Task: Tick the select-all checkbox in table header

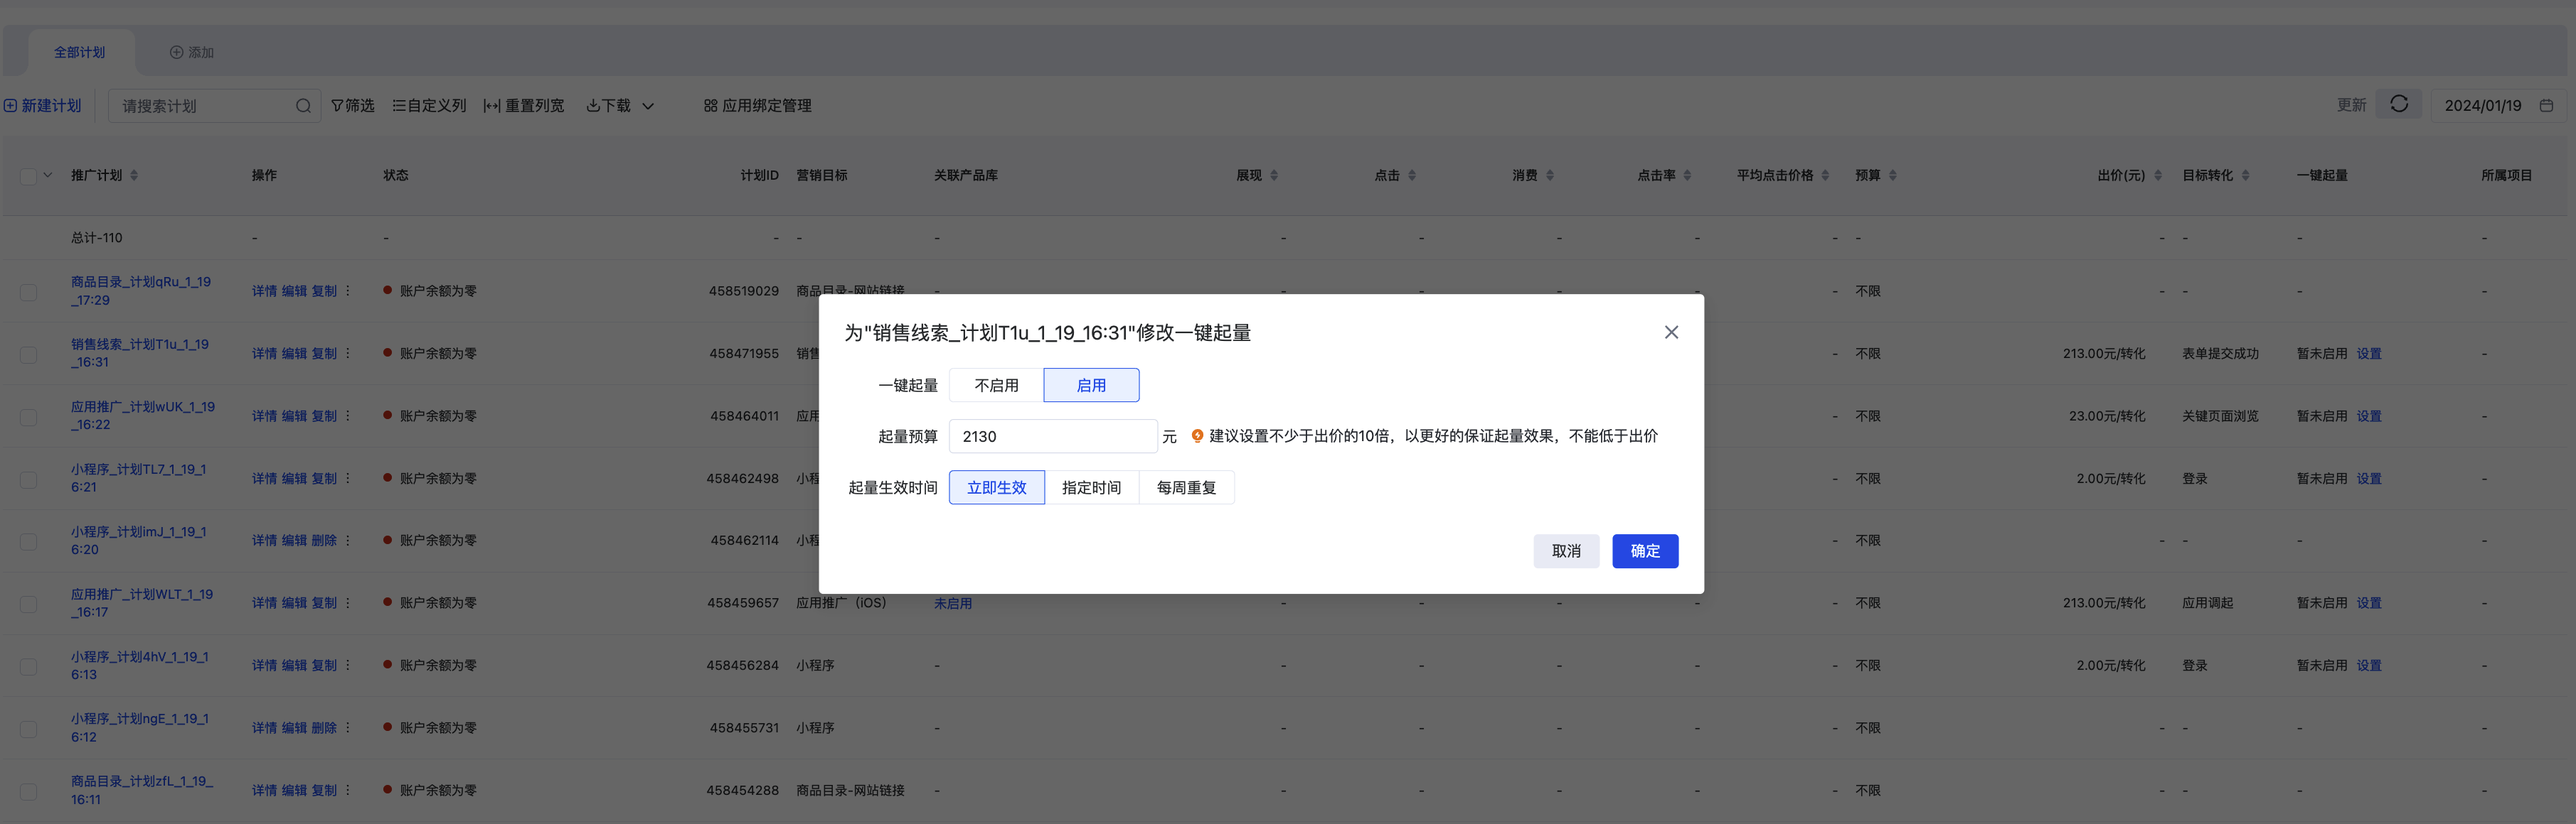Action: coord(28,175)
